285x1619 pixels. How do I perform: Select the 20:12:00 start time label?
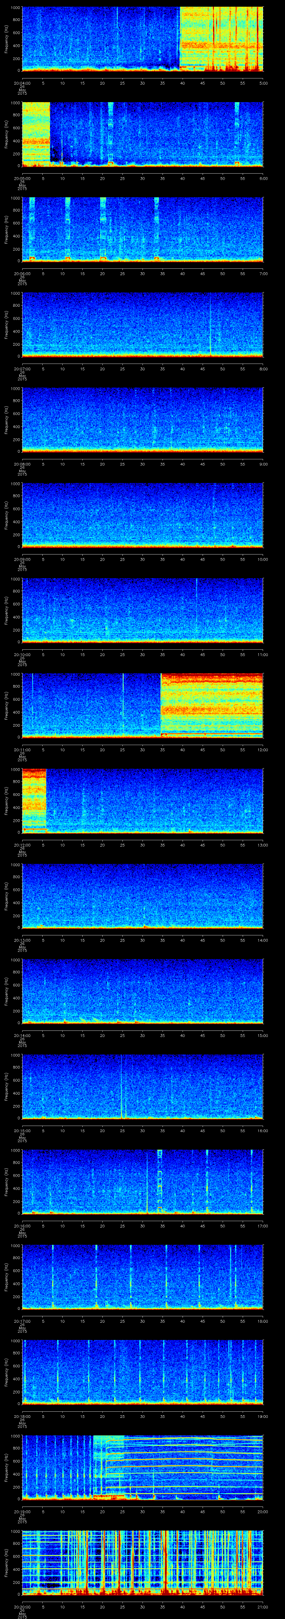22,845
